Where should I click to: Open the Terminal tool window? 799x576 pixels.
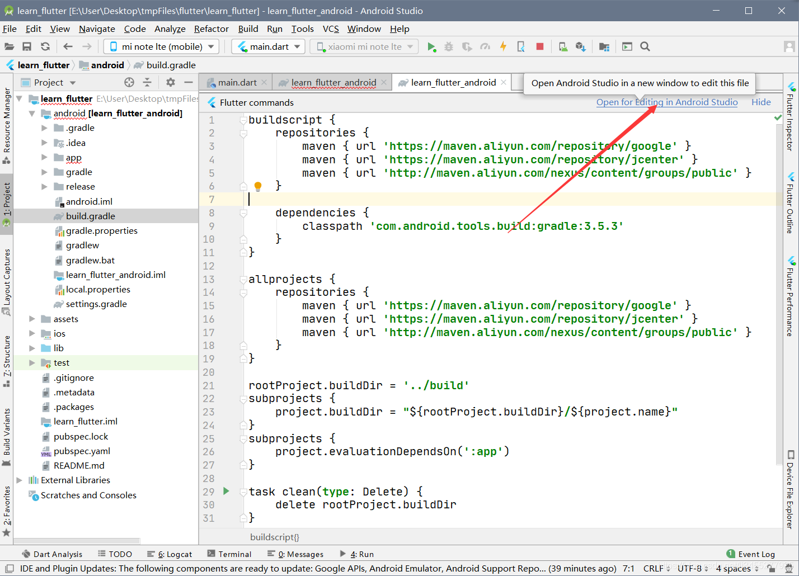(x=229, y=554)
